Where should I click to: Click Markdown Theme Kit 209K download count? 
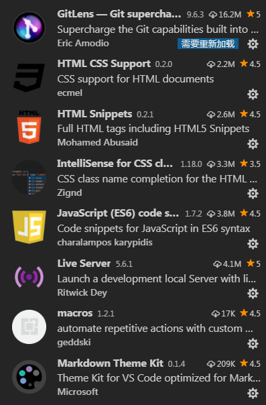pyautogui.click(x=226, y=364)
